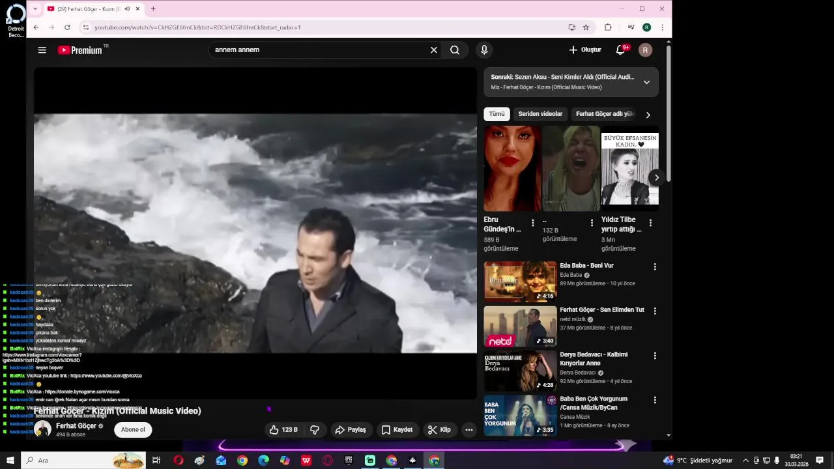
Task: Open Chrome profile R avatar
Action: pos(646,27)
